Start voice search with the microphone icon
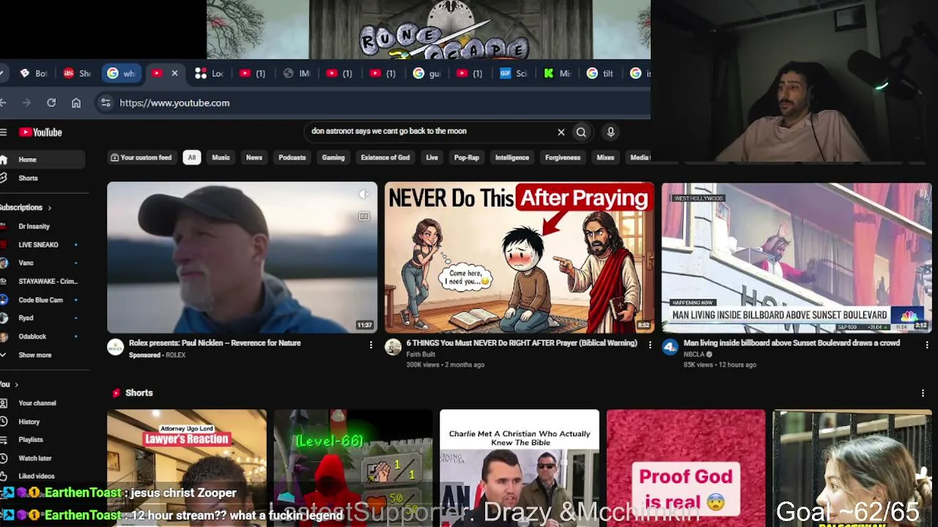 pos(610,132)
